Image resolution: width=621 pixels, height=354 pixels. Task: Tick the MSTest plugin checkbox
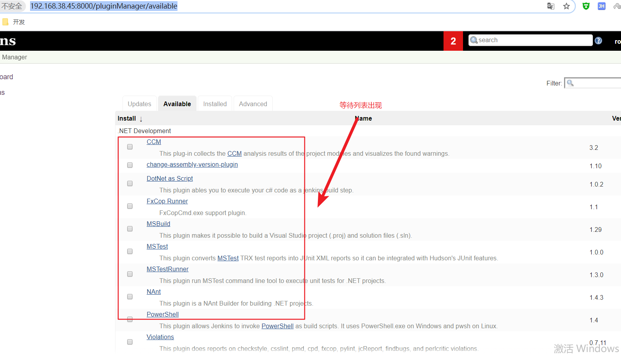130,251
